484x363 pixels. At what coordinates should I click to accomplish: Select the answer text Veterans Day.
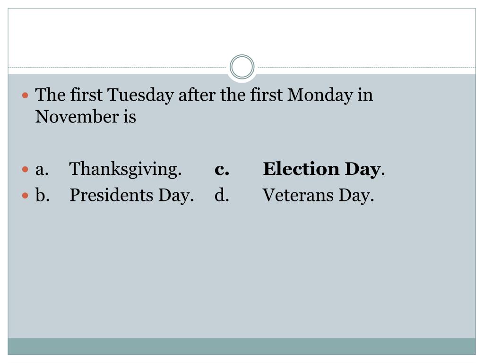pos(318,195)
